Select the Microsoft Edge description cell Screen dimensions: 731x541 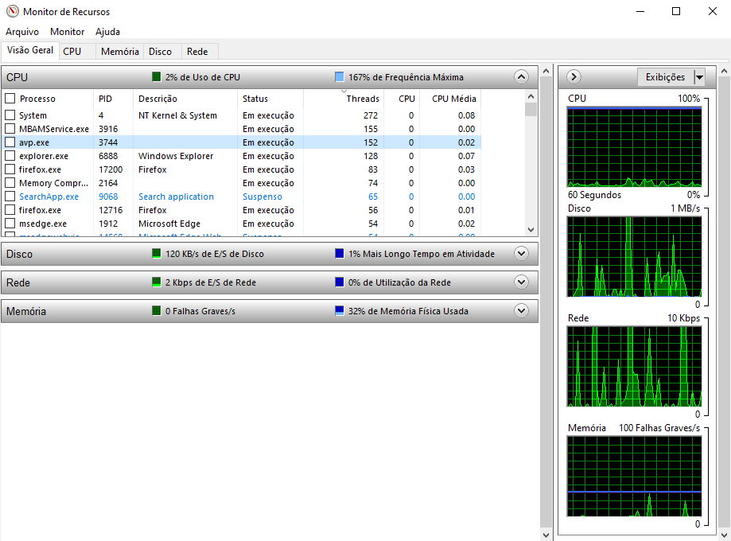pos(169,224)
